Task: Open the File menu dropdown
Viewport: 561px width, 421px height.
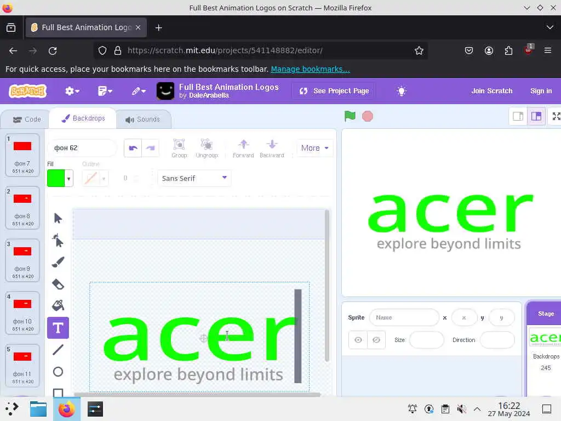Action: [105, 91]
